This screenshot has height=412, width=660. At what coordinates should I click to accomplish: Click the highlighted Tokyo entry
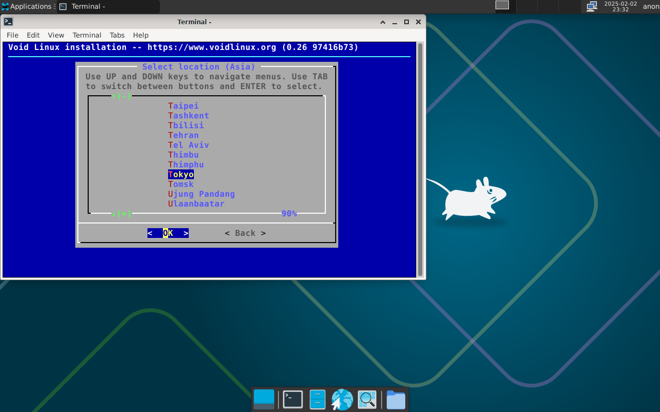[180, 175]
